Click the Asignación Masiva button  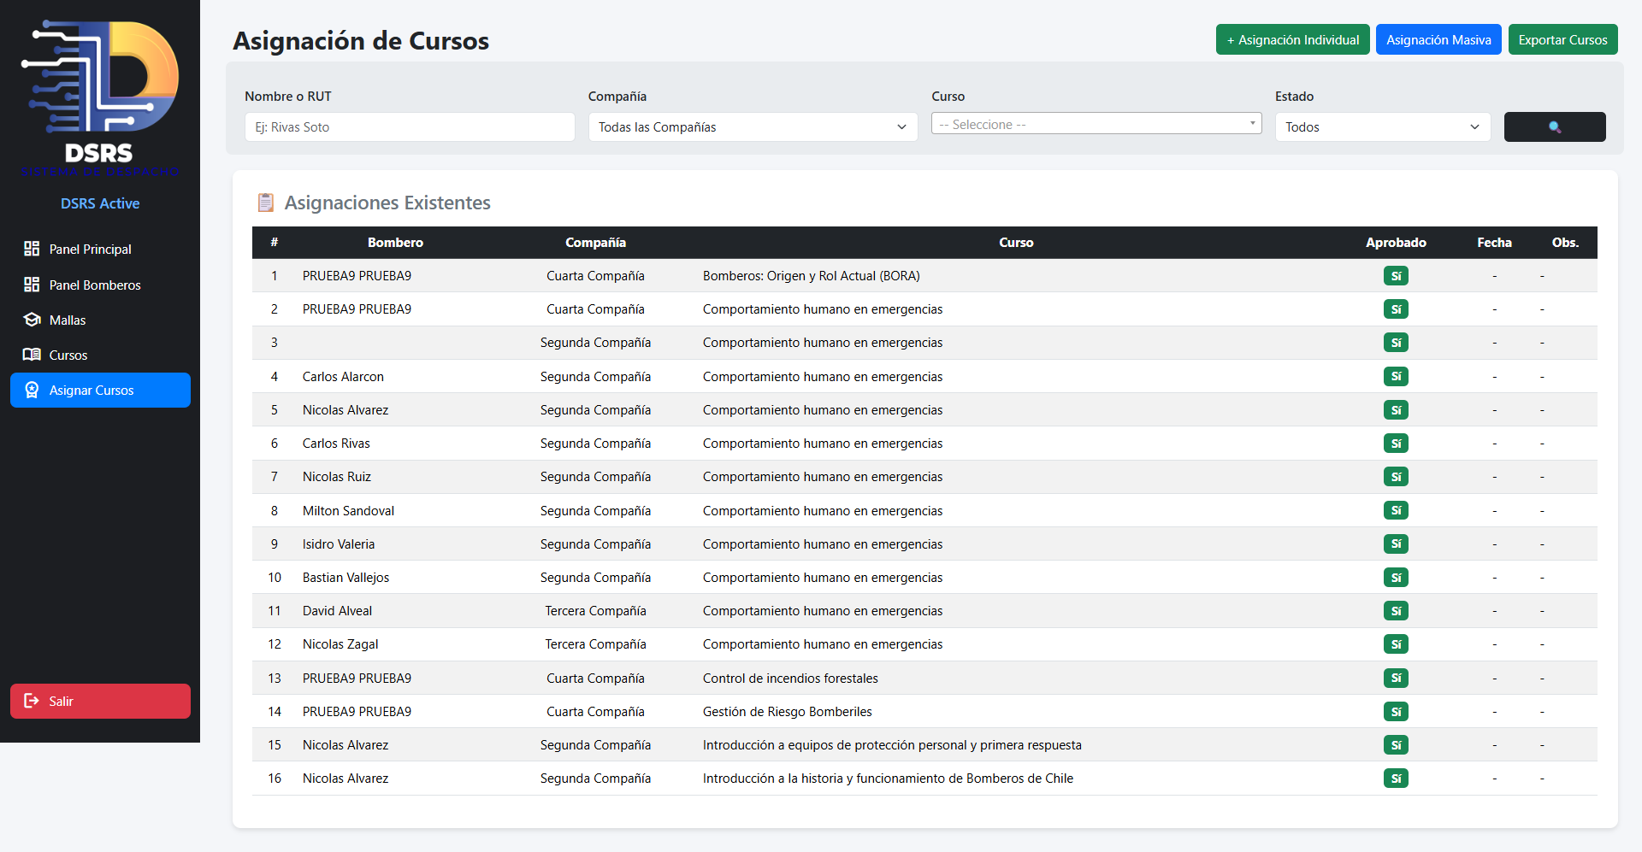click(x=1438, y=39)
